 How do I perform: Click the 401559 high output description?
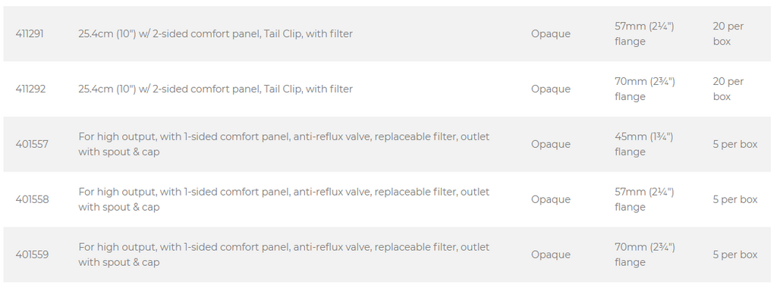284,255
